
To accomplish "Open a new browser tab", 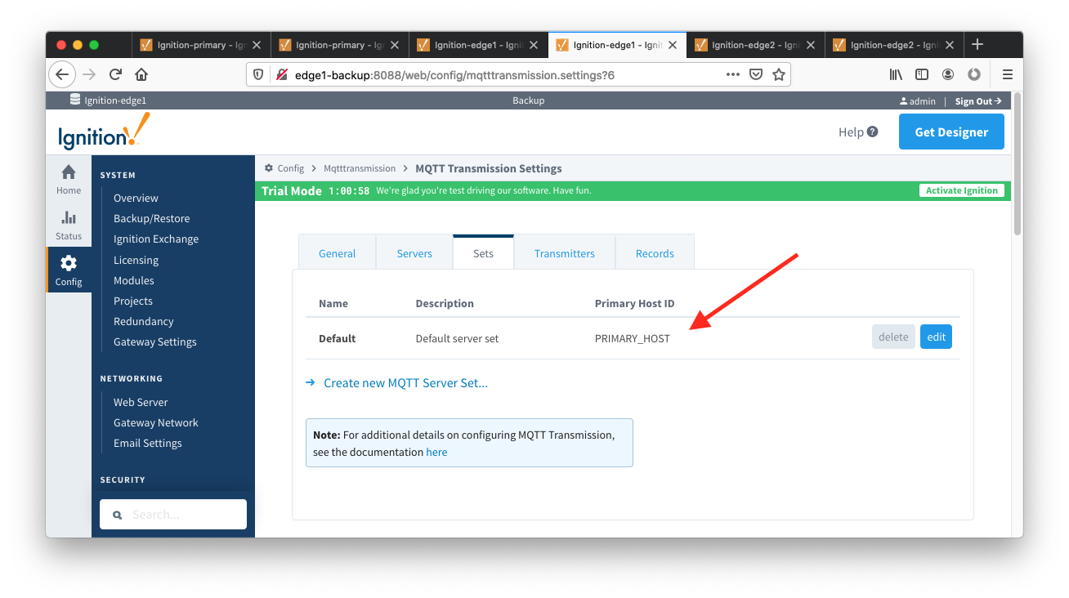I will click(977, 45).
